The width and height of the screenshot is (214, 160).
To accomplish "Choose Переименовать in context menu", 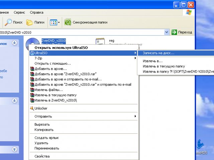I will tap(84, 148).
